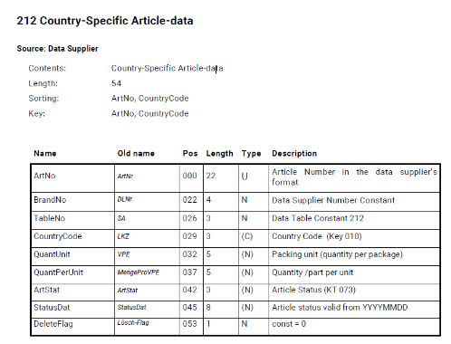451x344 pixels.
Task: Select the BrandNo name cell
Action: (72, 202)
